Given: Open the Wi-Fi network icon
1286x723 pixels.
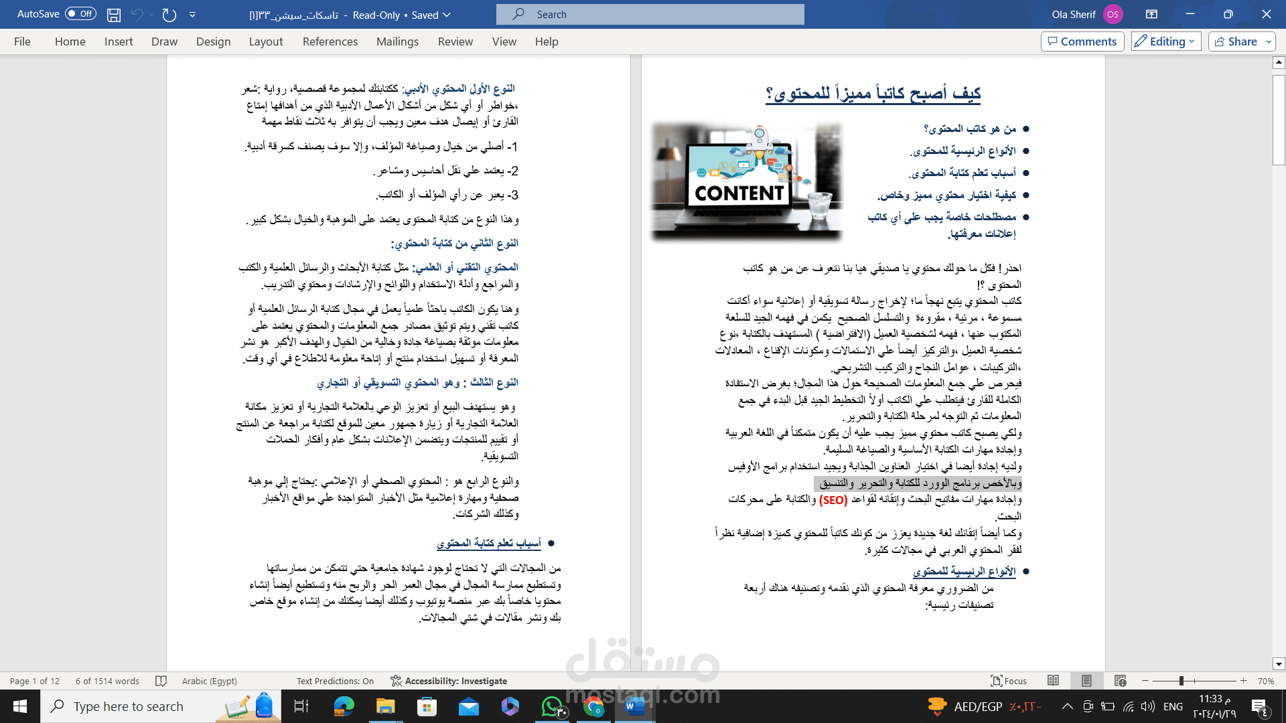Looking at the screenshot, I should tap(1129, 706).
